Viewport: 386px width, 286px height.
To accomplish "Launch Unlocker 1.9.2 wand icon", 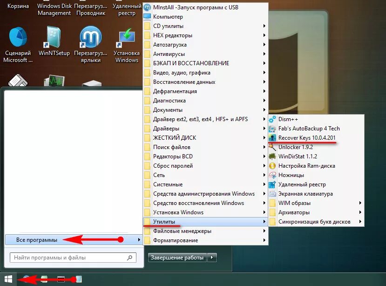I will (272, 147).
